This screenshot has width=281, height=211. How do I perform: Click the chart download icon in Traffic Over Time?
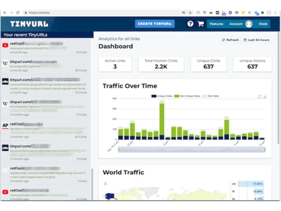(x=265, y=97)
